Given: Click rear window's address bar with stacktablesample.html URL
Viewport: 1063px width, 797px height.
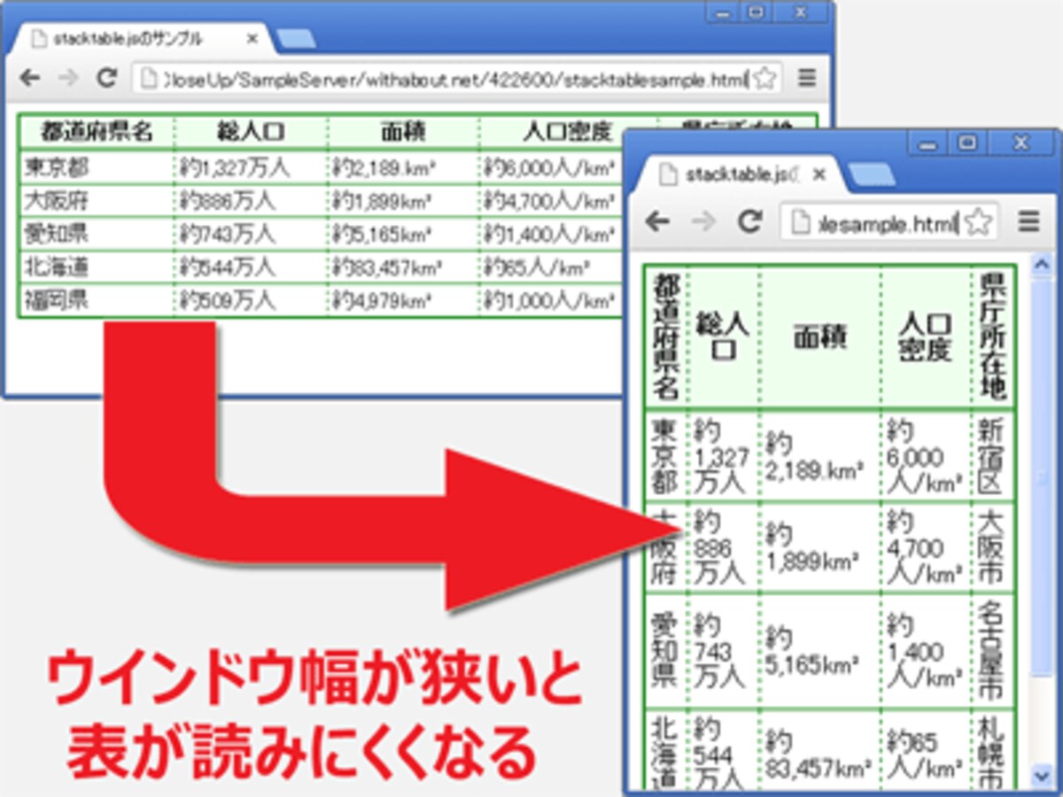Looking at the screenshot, I should coord(457,79).
